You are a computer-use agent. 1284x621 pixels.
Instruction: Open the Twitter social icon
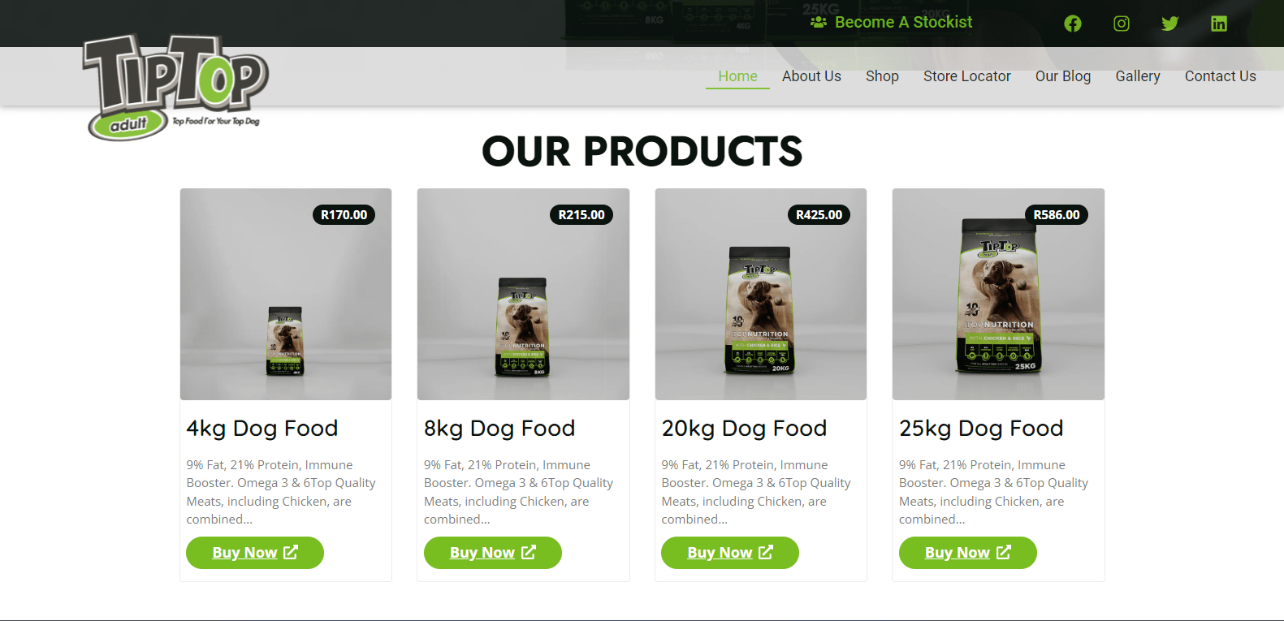pos(1170,24)
